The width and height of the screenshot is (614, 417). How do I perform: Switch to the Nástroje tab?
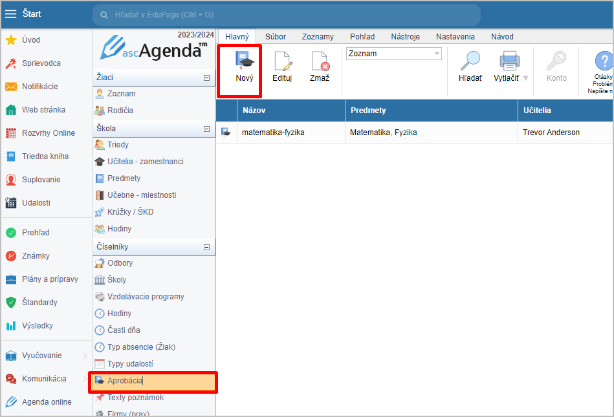click(x=405, y=36)
